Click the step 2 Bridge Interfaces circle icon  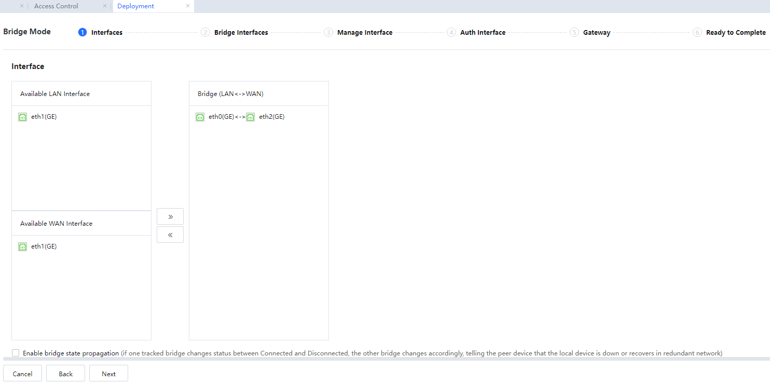click(x=205, y=32)
